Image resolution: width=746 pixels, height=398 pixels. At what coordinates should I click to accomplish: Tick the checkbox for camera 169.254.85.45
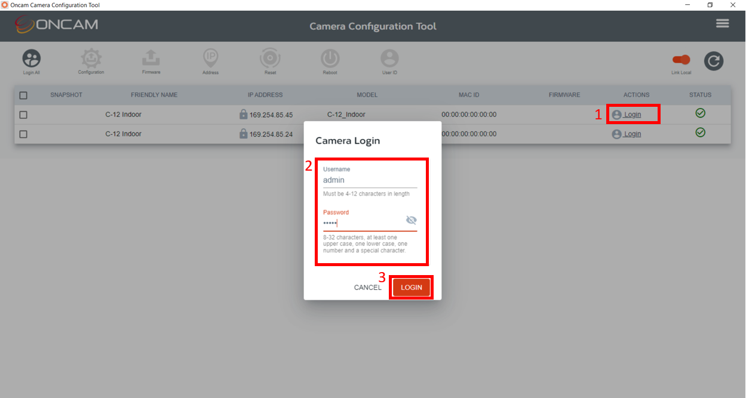click(23, 115)
